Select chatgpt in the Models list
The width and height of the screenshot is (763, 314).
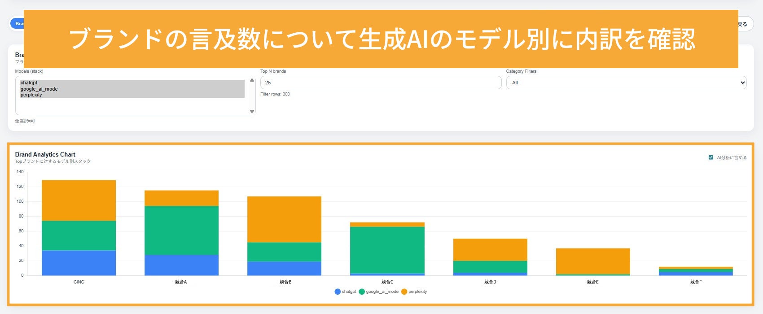click(x=132, y=83)
